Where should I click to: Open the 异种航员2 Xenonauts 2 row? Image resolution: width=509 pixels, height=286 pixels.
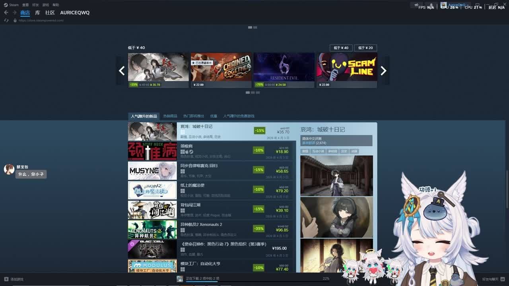(x=210, y=229)
